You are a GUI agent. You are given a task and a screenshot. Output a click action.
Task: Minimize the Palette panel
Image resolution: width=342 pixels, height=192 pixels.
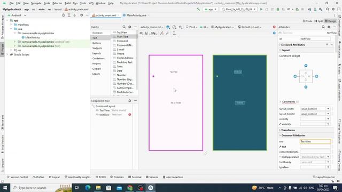click(x=135, y=27)
